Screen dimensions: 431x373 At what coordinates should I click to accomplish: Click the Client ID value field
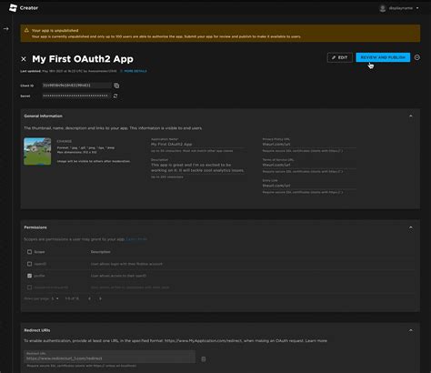click(x=76, y=86)
